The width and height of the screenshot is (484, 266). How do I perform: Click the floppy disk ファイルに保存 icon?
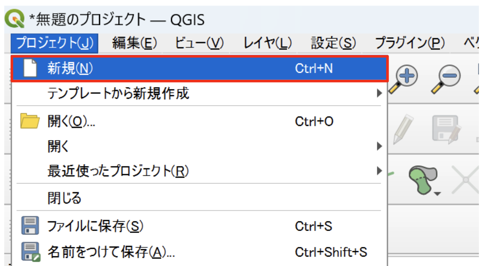[x=30, y=226]
